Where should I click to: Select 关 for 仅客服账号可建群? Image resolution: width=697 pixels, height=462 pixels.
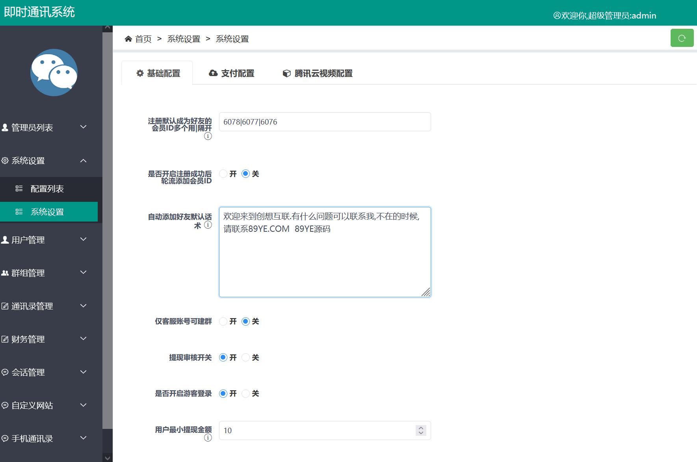(x=245, y=321)
